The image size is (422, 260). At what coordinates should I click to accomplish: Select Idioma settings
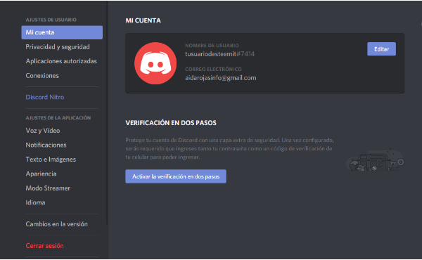point(35,202)
